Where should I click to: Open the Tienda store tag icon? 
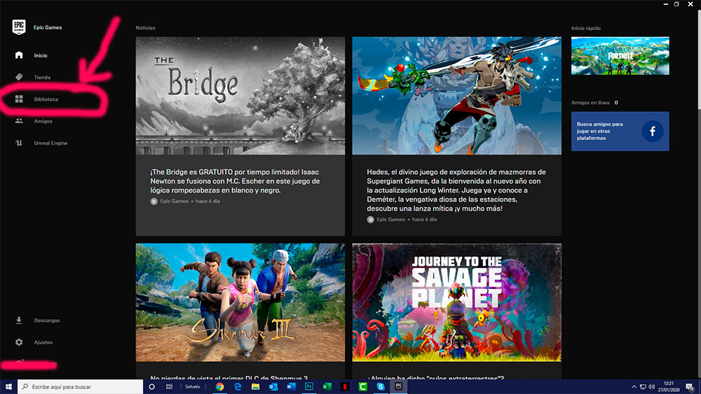[19, 77]
